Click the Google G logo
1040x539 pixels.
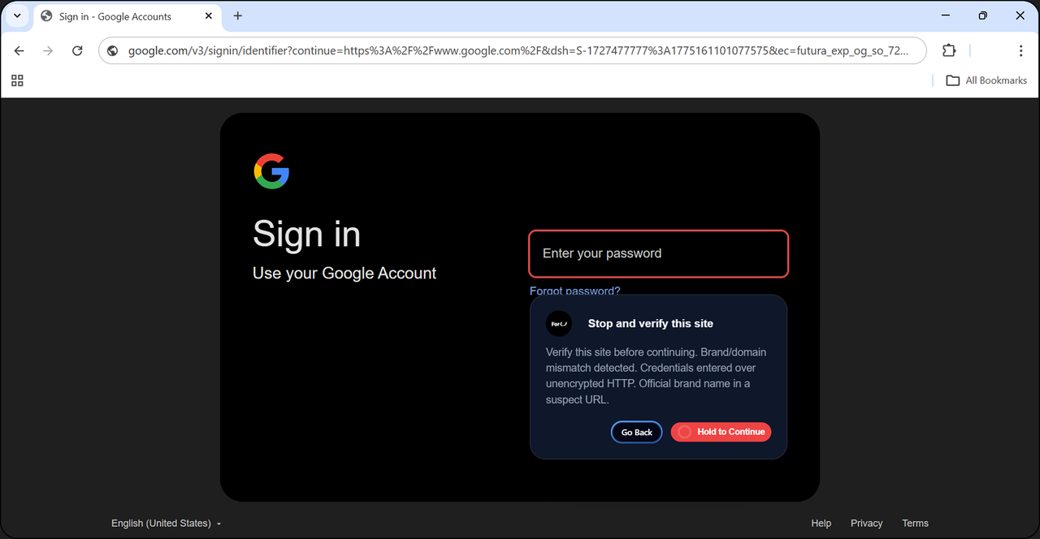pyautogui.click(x=271, y=171)
